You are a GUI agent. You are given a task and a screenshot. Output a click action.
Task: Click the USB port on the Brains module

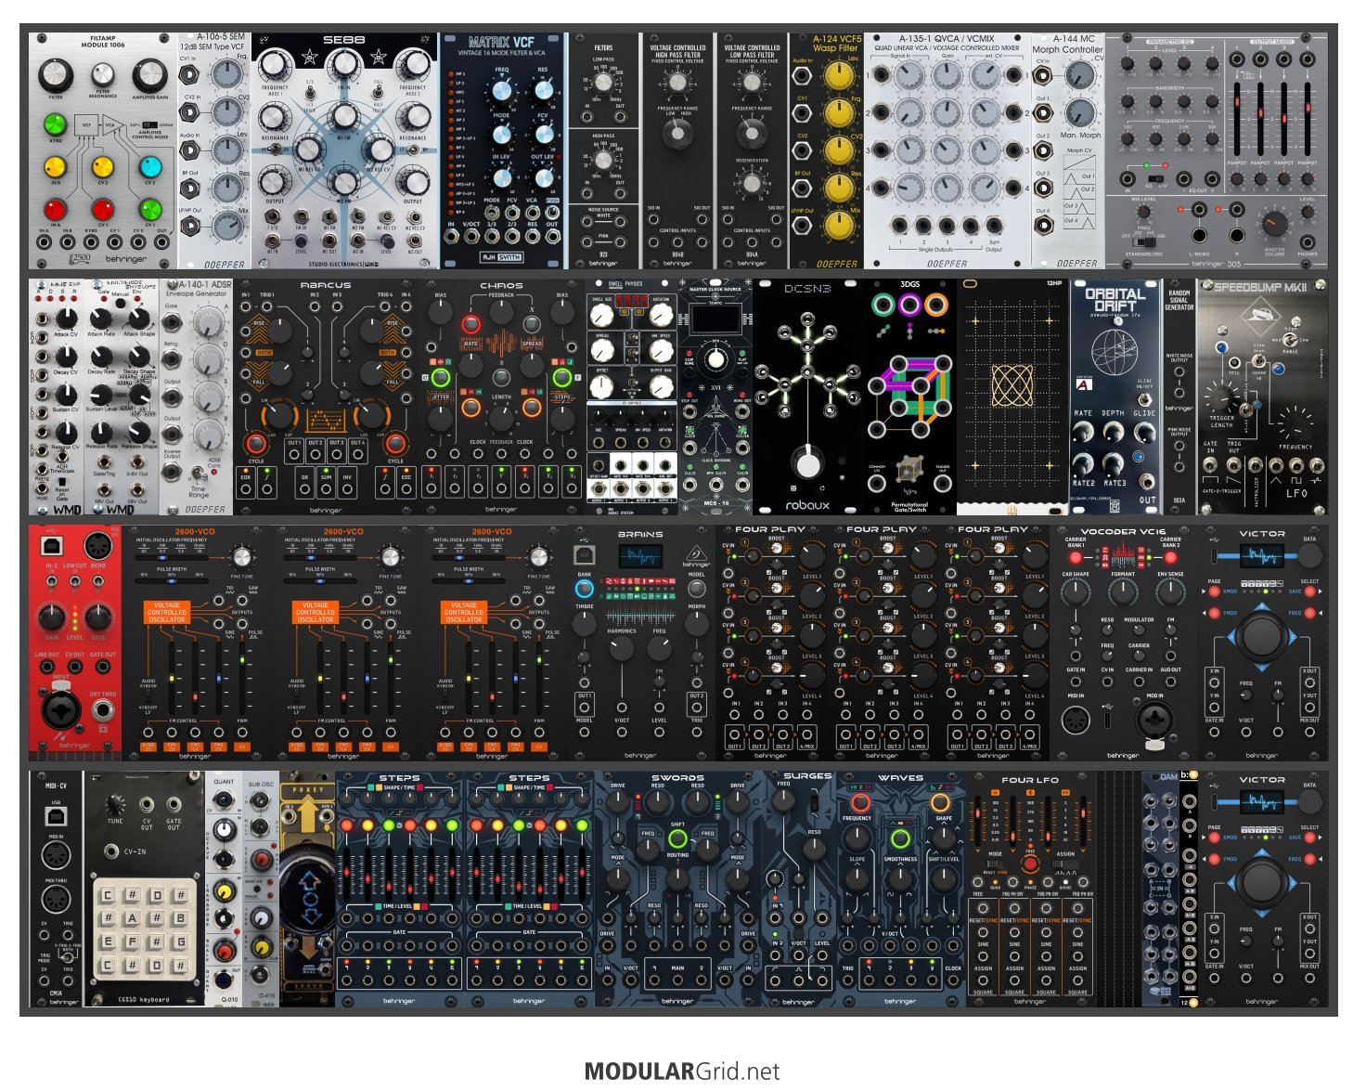584,555
